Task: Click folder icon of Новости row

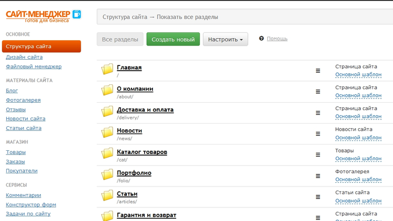Action: pos(107,132)
